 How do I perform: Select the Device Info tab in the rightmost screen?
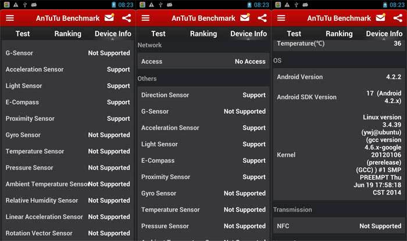(x=384, y=34)
